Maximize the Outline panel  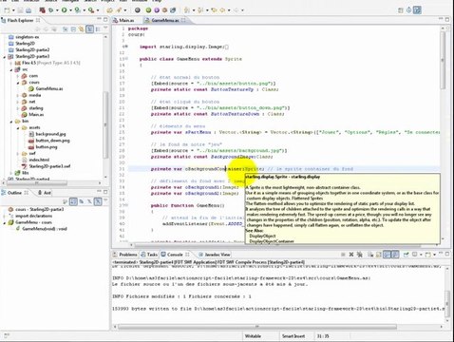click(105, 192)
